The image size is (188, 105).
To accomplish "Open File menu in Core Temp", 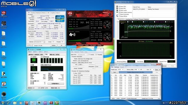I will (72, 52).
